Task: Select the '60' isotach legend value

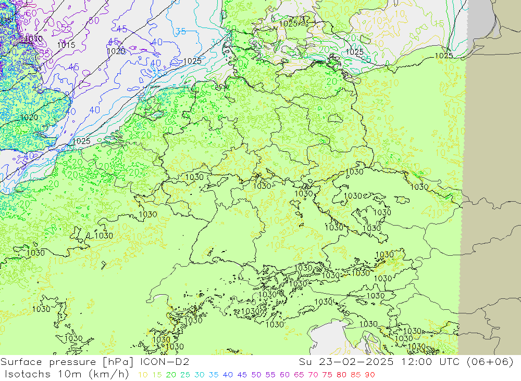Action: [x=285, y=375]
